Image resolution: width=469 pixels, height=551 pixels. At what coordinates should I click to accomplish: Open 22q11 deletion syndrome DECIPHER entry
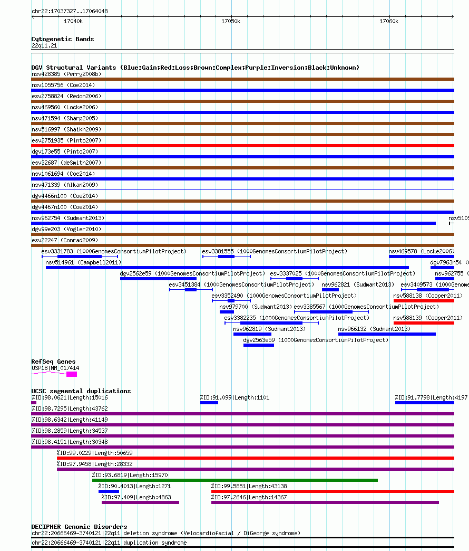click(x=166, y=534)
